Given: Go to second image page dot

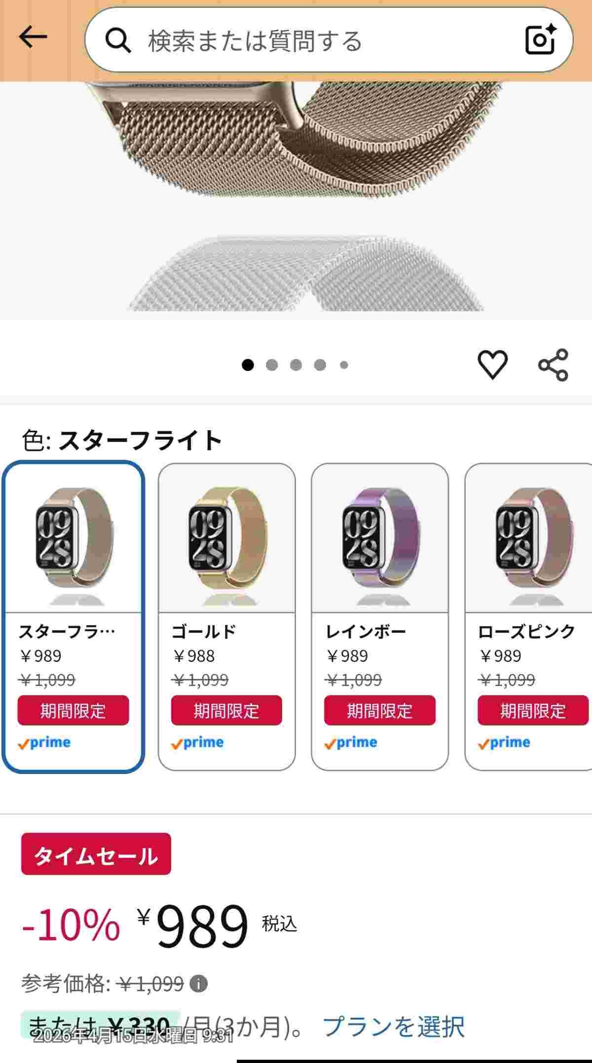Looking at the screenshot, I should tap(272, 365).
